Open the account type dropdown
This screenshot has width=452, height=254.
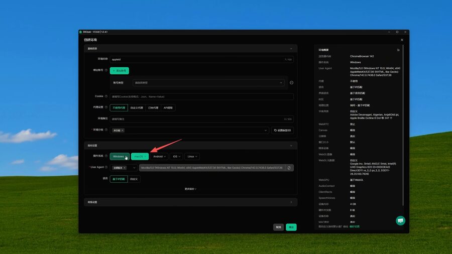point(208,83)
